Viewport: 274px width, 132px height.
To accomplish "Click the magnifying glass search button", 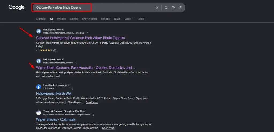I will click(x=180, y=8).
